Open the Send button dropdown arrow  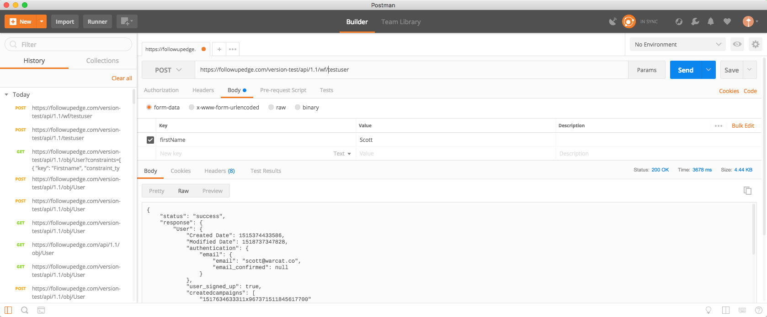click(x=708, y=70)
